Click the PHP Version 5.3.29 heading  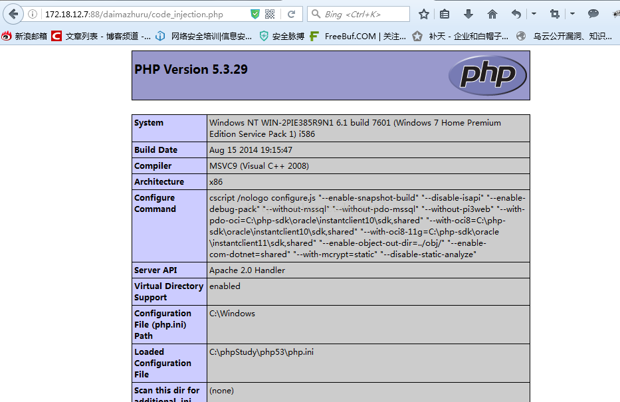pyautogui.click(x=191, y=70)
